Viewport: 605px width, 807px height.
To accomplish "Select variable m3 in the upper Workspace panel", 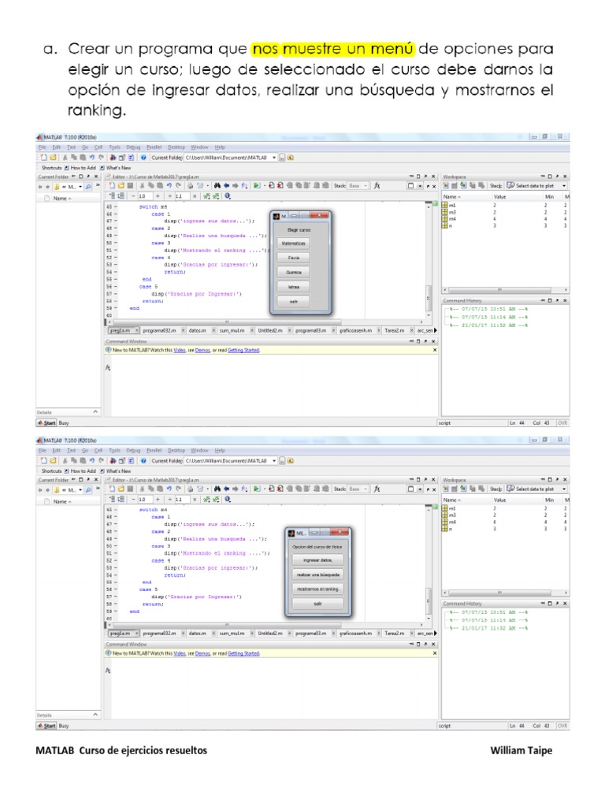I will pyautogui.click(x=452, y=212).
